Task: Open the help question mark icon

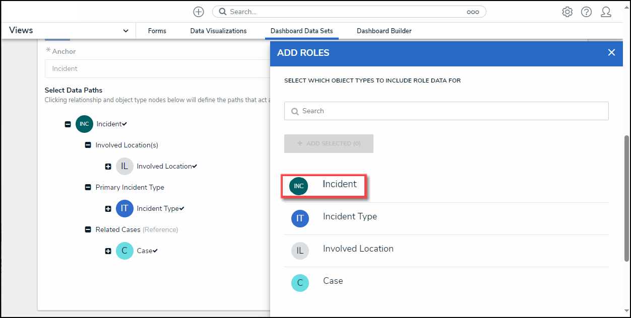Action: coord(586,12)
